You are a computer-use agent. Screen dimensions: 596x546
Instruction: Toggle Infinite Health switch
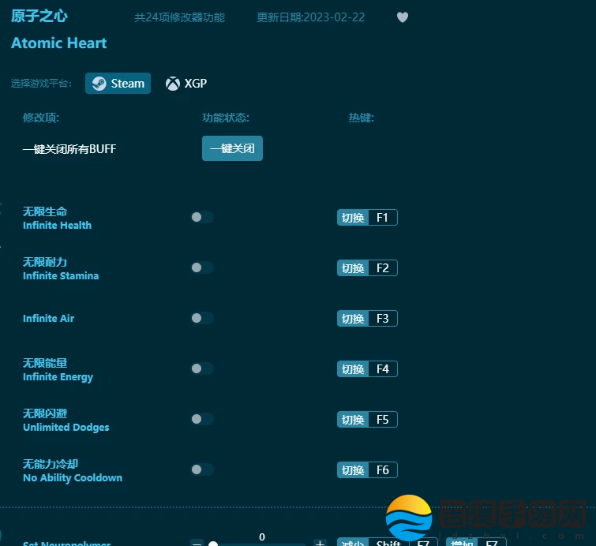pyautogui.click(x=202, y=217)
